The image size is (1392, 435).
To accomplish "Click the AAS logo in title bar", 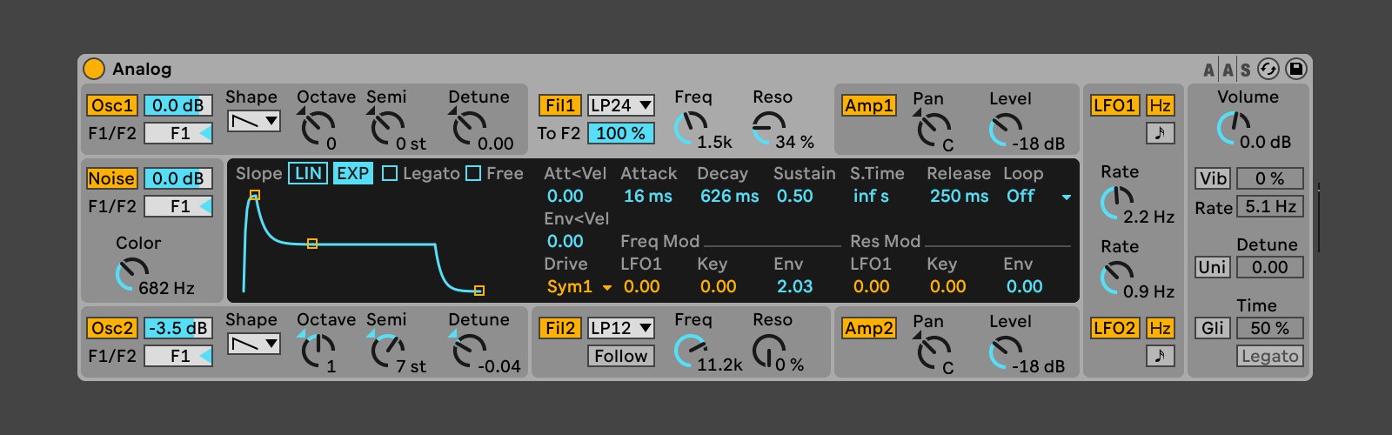I will [x=1228, y=70].
